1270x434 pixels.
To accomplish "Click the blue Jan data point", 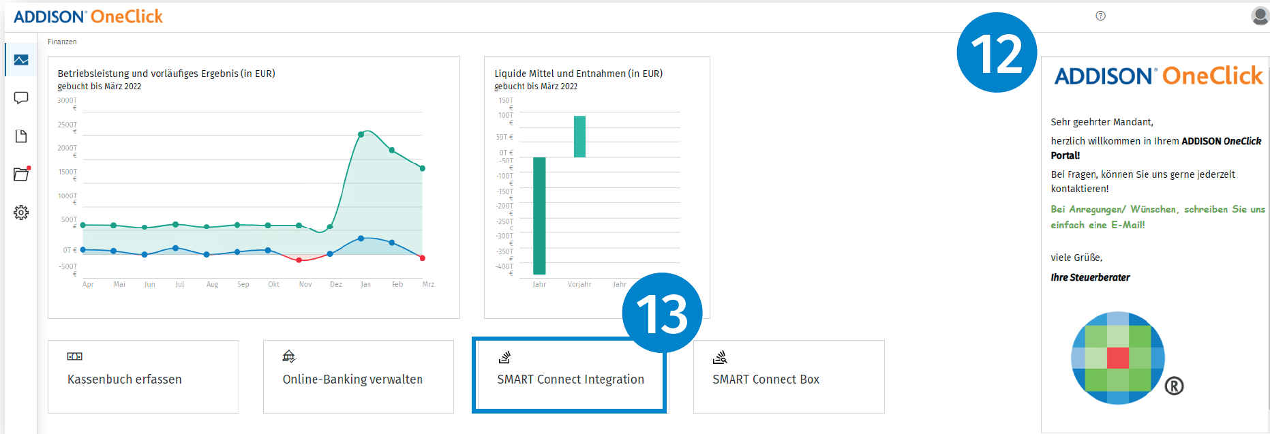I will 361,238.
